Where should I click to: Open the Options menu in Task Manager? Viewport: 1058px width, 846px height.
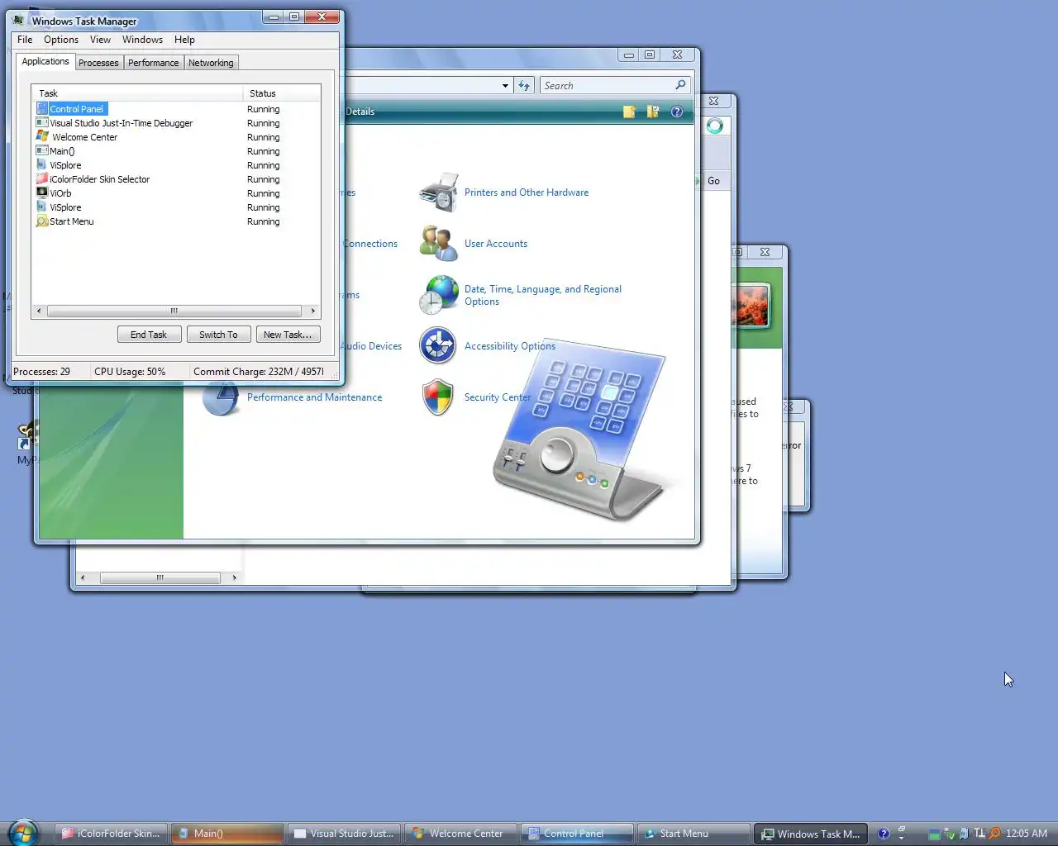tap(61, 40)
